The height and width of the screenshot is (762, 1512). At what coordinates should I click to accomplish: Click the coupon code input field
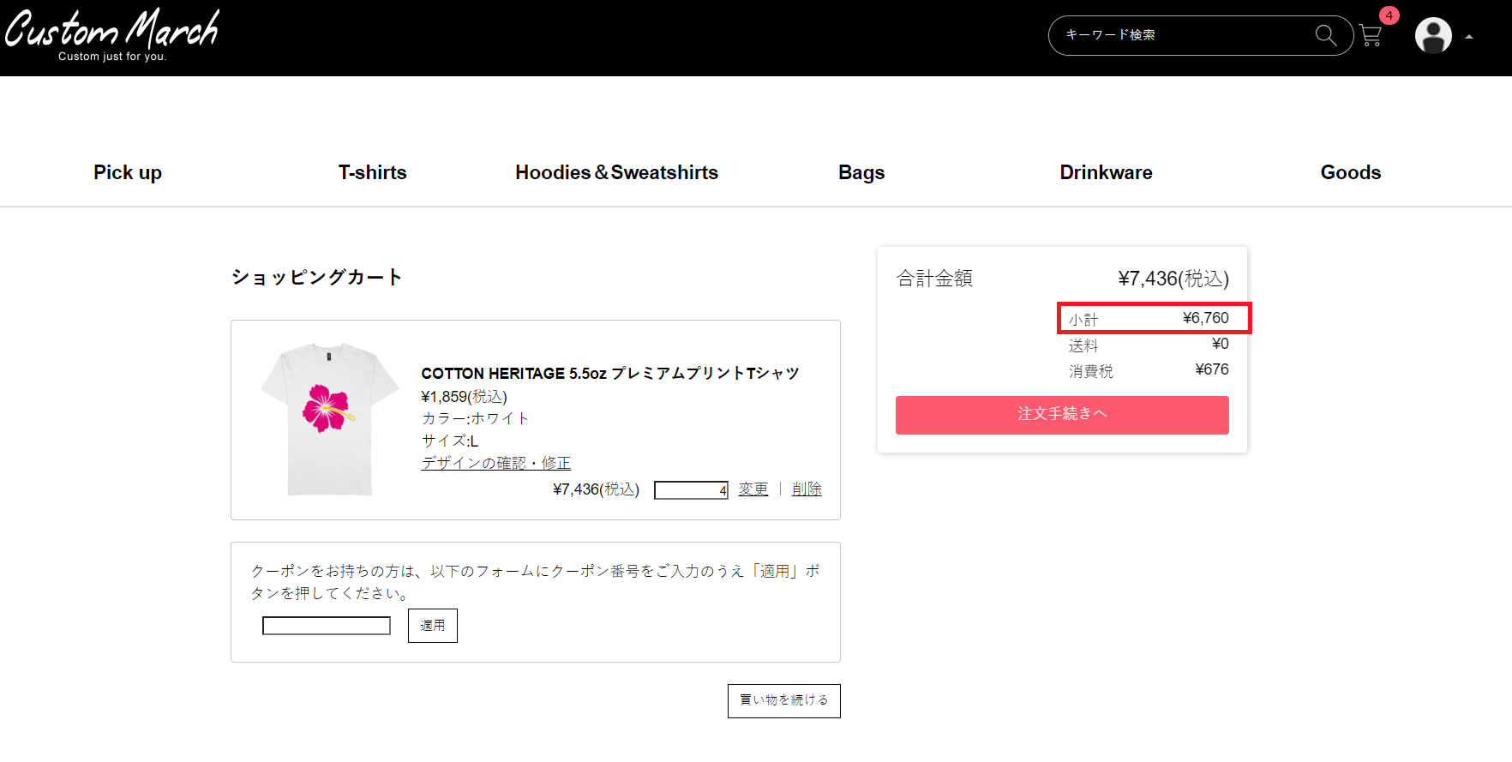pyautogui.click(x=327, y=626)
